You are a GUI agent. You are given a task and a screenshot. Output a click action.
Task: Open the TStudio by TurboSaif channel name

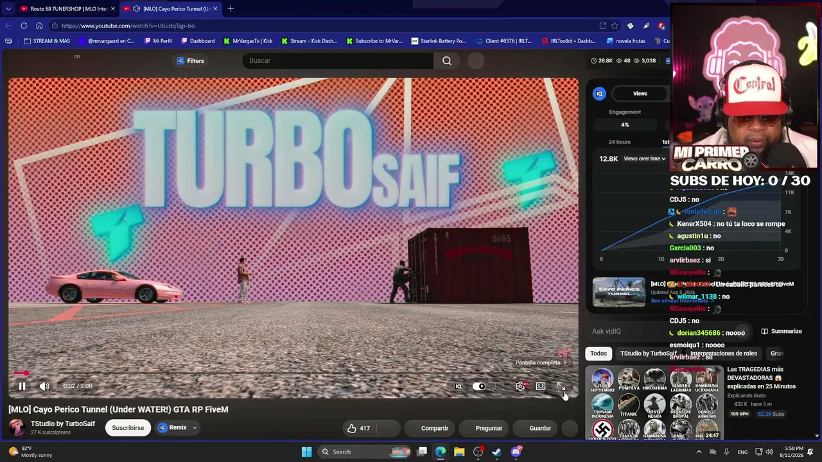(63, 424)
